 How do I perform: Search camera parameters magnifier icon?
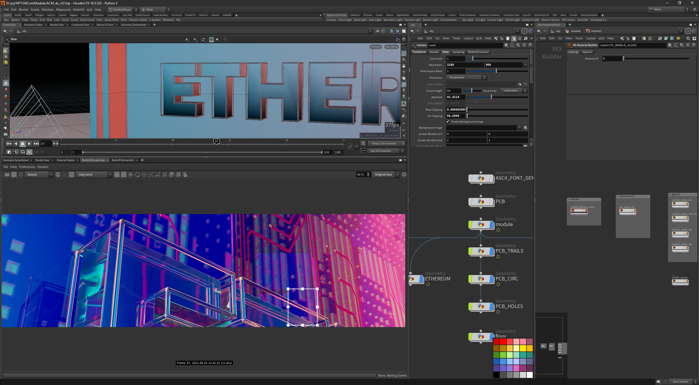tap(518, 45)
